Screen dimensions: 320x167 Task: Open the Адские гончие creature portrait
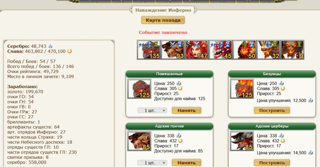[139, 141]
